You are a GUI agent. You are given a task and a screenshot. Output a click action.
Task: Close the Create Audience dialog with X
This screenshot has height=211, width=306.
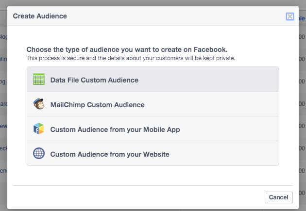[290, 16]
